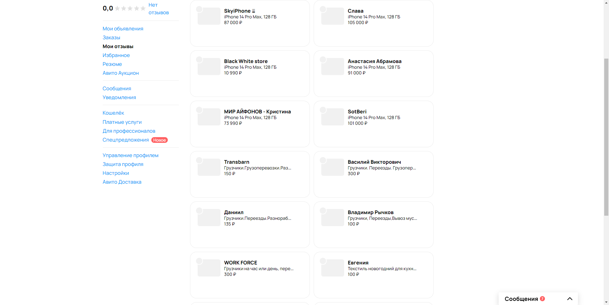Open Настройки in sidebar
Screen dimensions: 609x305
(116, 173)
